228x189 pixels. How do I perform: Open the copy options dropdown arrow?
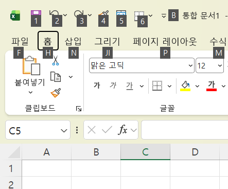[x=71, y=77]
